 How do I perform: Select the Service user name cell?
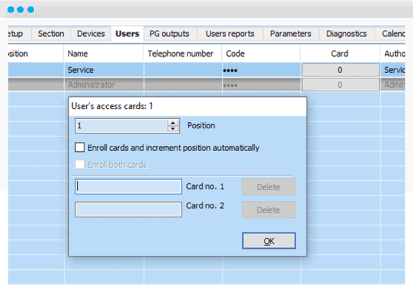click(103, 70)
